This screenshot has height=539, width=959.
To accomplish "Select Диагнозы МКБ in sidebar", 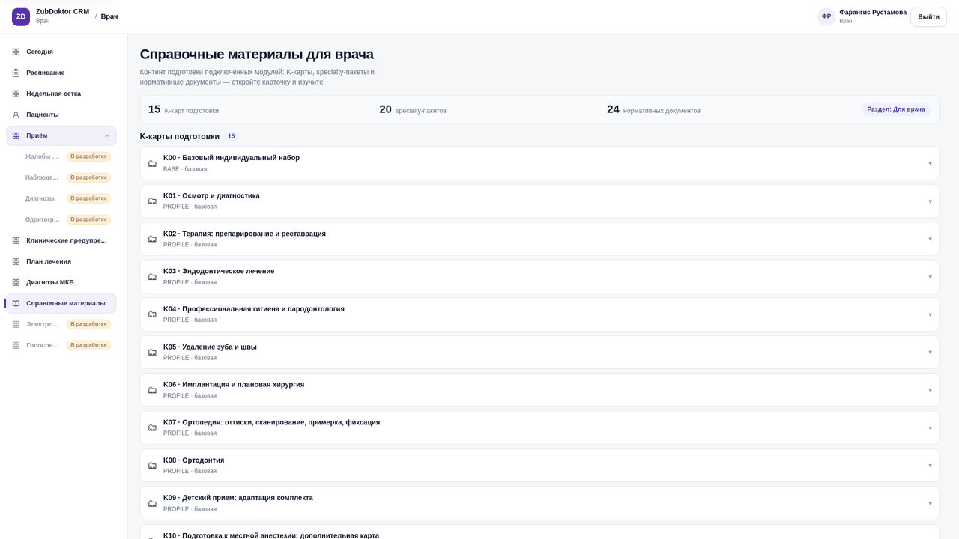I will [x=61, y=282].
